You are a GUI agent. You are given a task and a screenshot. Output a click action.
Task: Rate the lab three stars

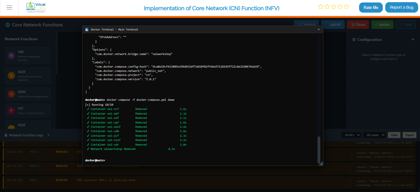tap(333, 6)
